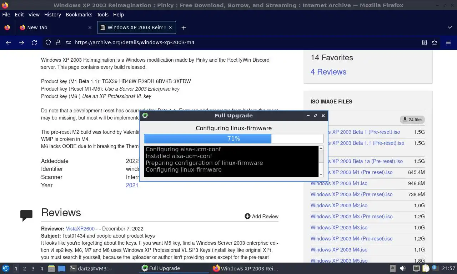Open the Help menu in Firefox
This screenshot has height=274, width=457.
click(118, 15)
